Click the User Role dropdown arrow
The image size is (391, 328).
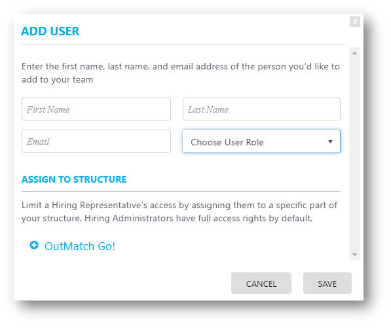(330, 141)
